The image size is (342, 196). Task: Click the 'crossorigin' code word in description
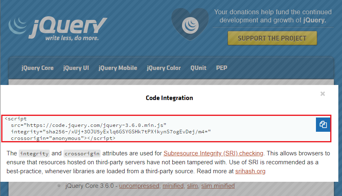click(82, 154)
